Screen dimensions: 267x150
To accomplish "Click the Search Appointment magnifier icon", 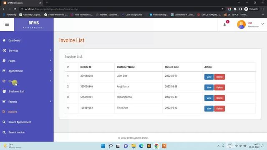I will click(4, 122).
